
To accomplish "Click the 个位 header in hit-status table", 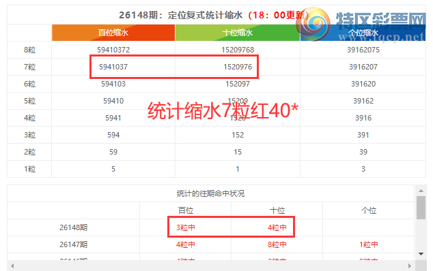I will [369, 210].
